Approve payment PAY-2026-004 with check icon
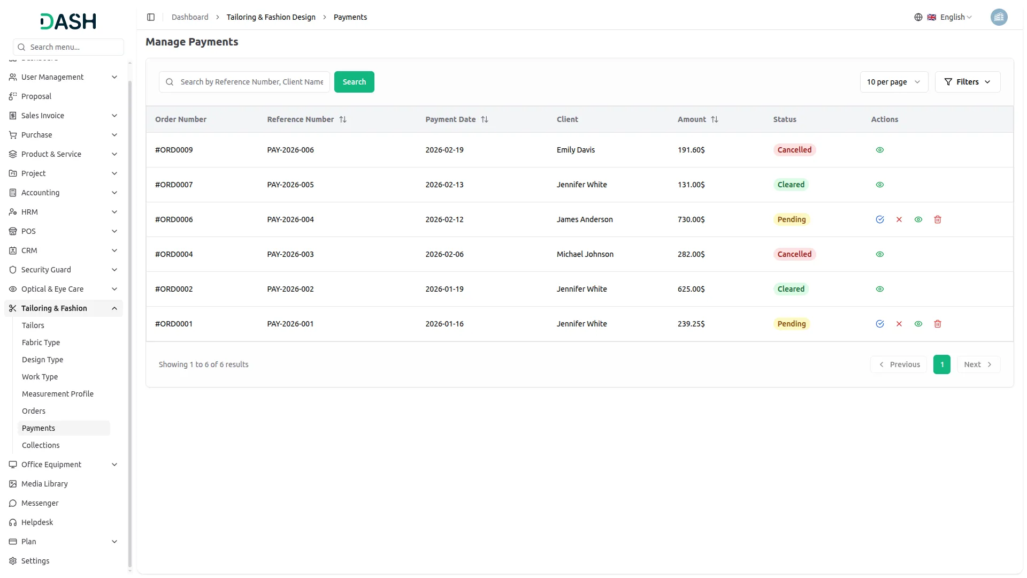The height and width of the screenshot is (578, 1027). [879, 219]
